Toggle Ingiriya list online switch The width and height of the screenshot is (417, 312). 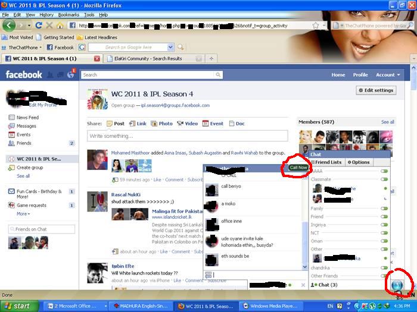384,225
